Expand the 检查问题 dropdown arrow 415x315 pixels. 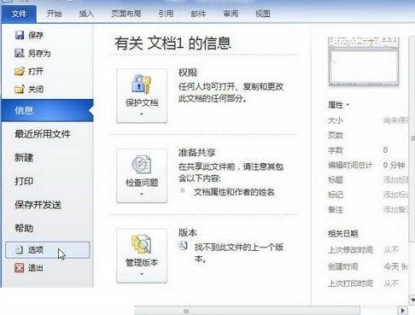click(142, 195)
